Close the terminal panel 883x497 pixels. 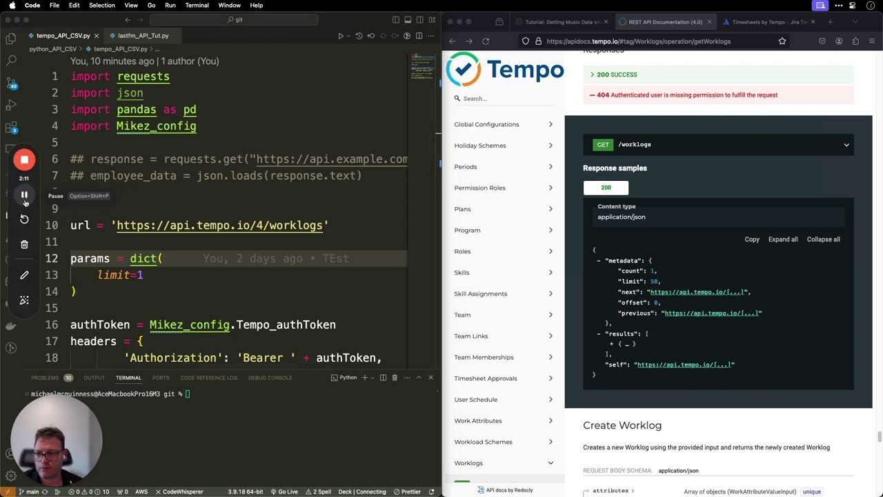430,378
